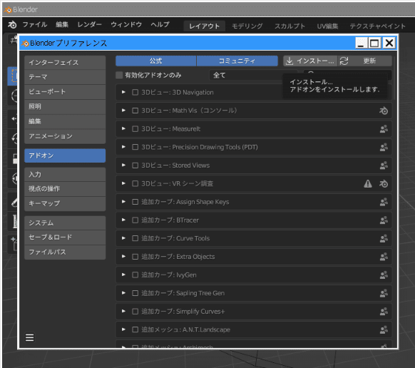Click community icon on Assign Shape Keys row
This screenshot has width=415, height=368.
(x=384, y=202)
